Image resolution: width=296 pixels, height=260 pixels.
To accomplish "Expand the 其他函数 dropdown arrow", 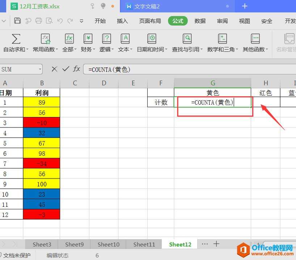I will pyautogui.click(x=267, y=50).
